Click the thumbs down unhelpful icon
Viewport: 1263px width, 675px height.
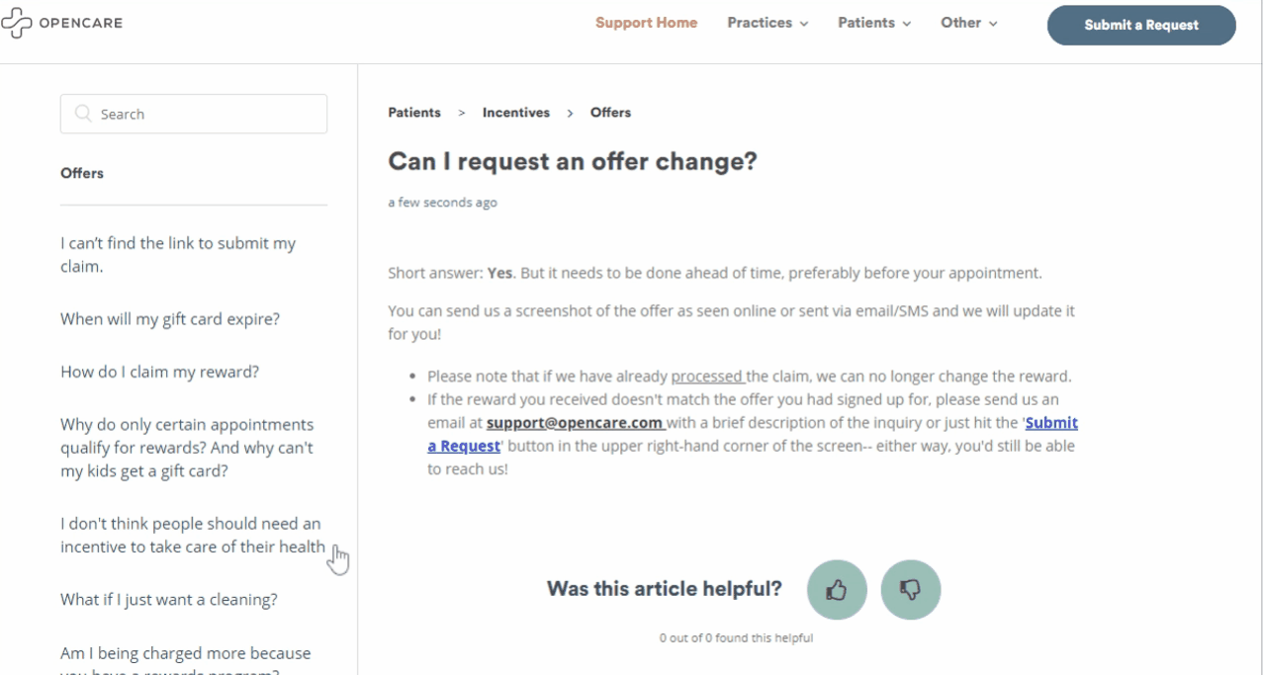point(910,590)
